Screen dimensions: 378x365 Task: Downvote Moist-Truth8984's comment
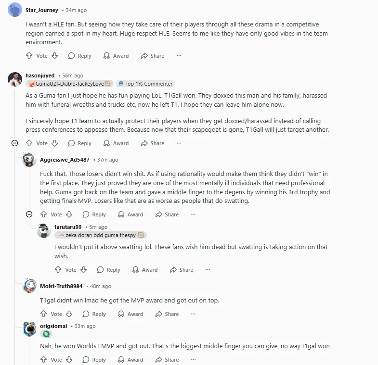click(x=69, y=314)
